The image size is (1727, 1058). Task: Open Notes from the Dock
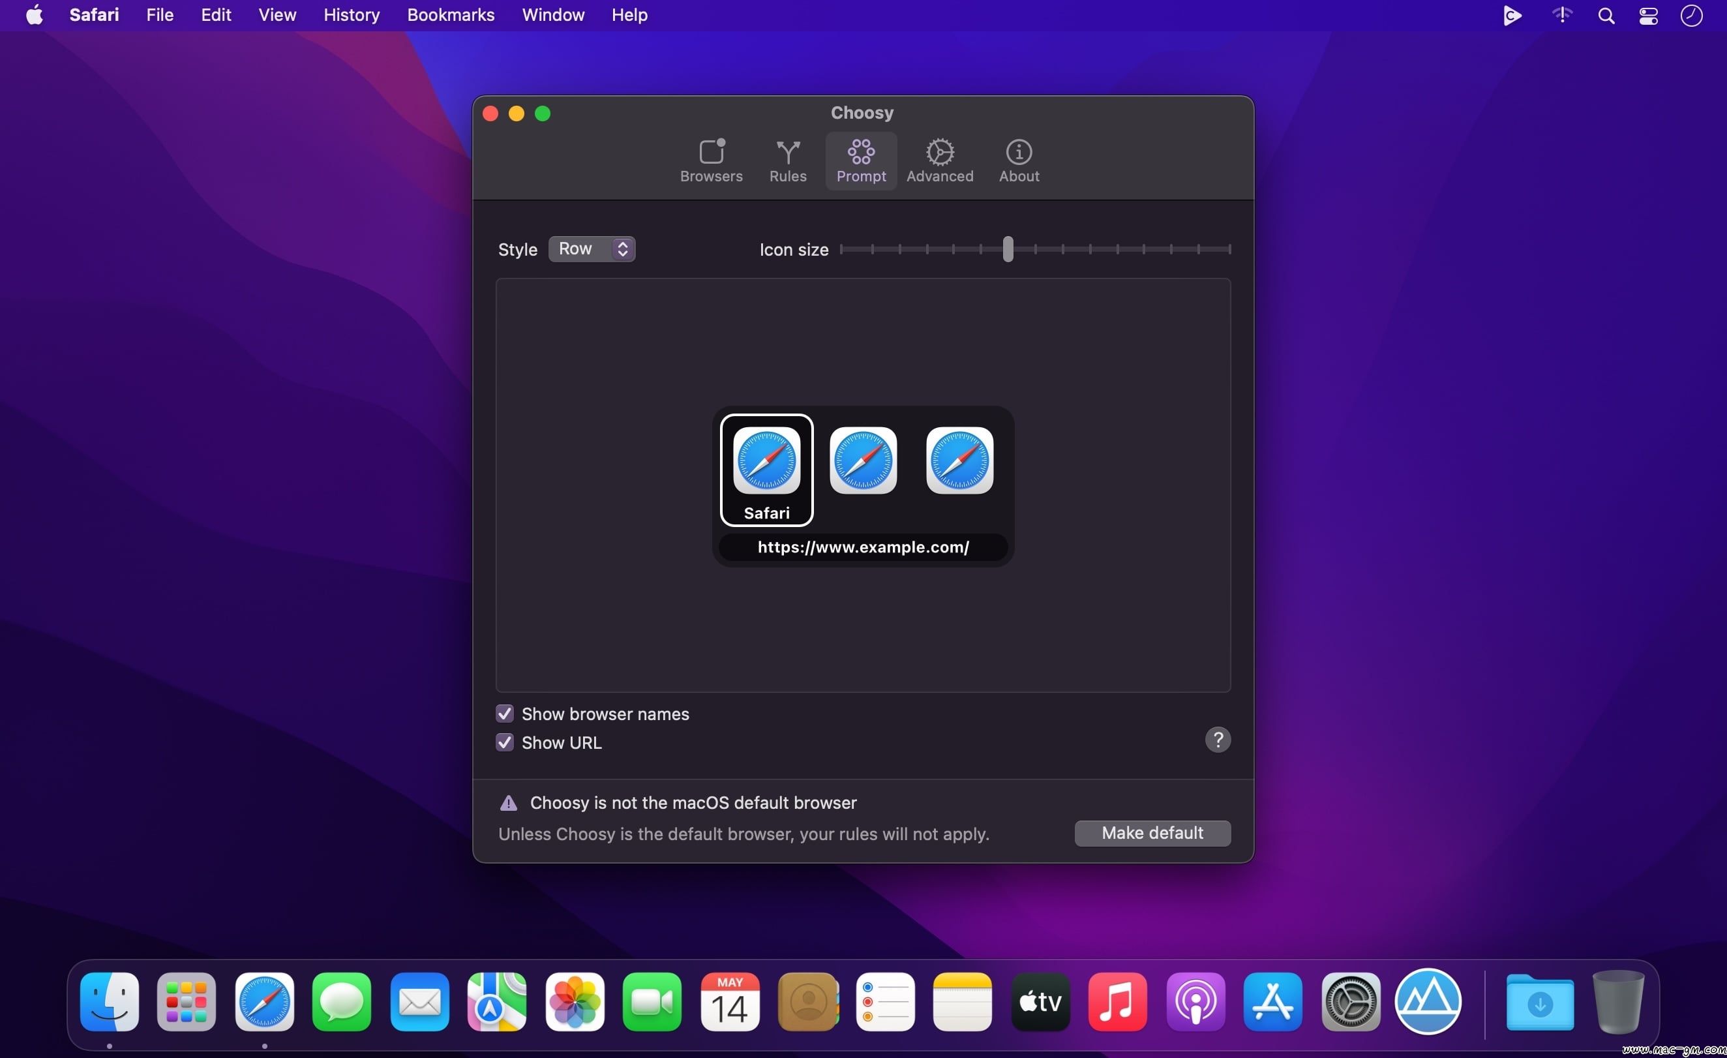click(963, 1001)
